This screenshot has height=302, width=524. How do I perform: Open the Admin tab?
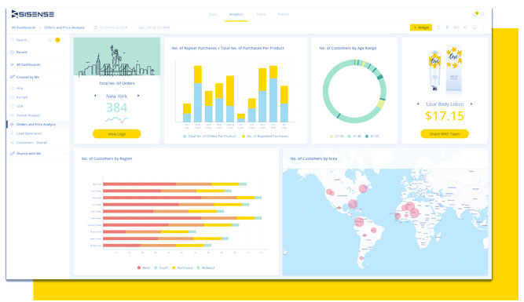click(284, 14)
